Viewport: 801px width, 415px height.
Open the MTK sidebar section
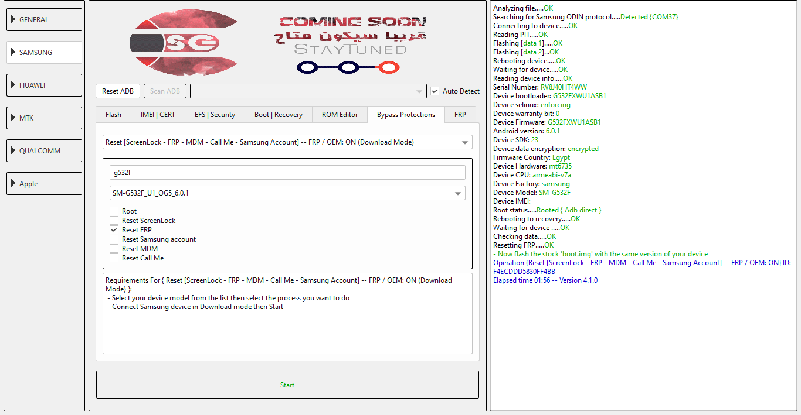click(44, 118)
